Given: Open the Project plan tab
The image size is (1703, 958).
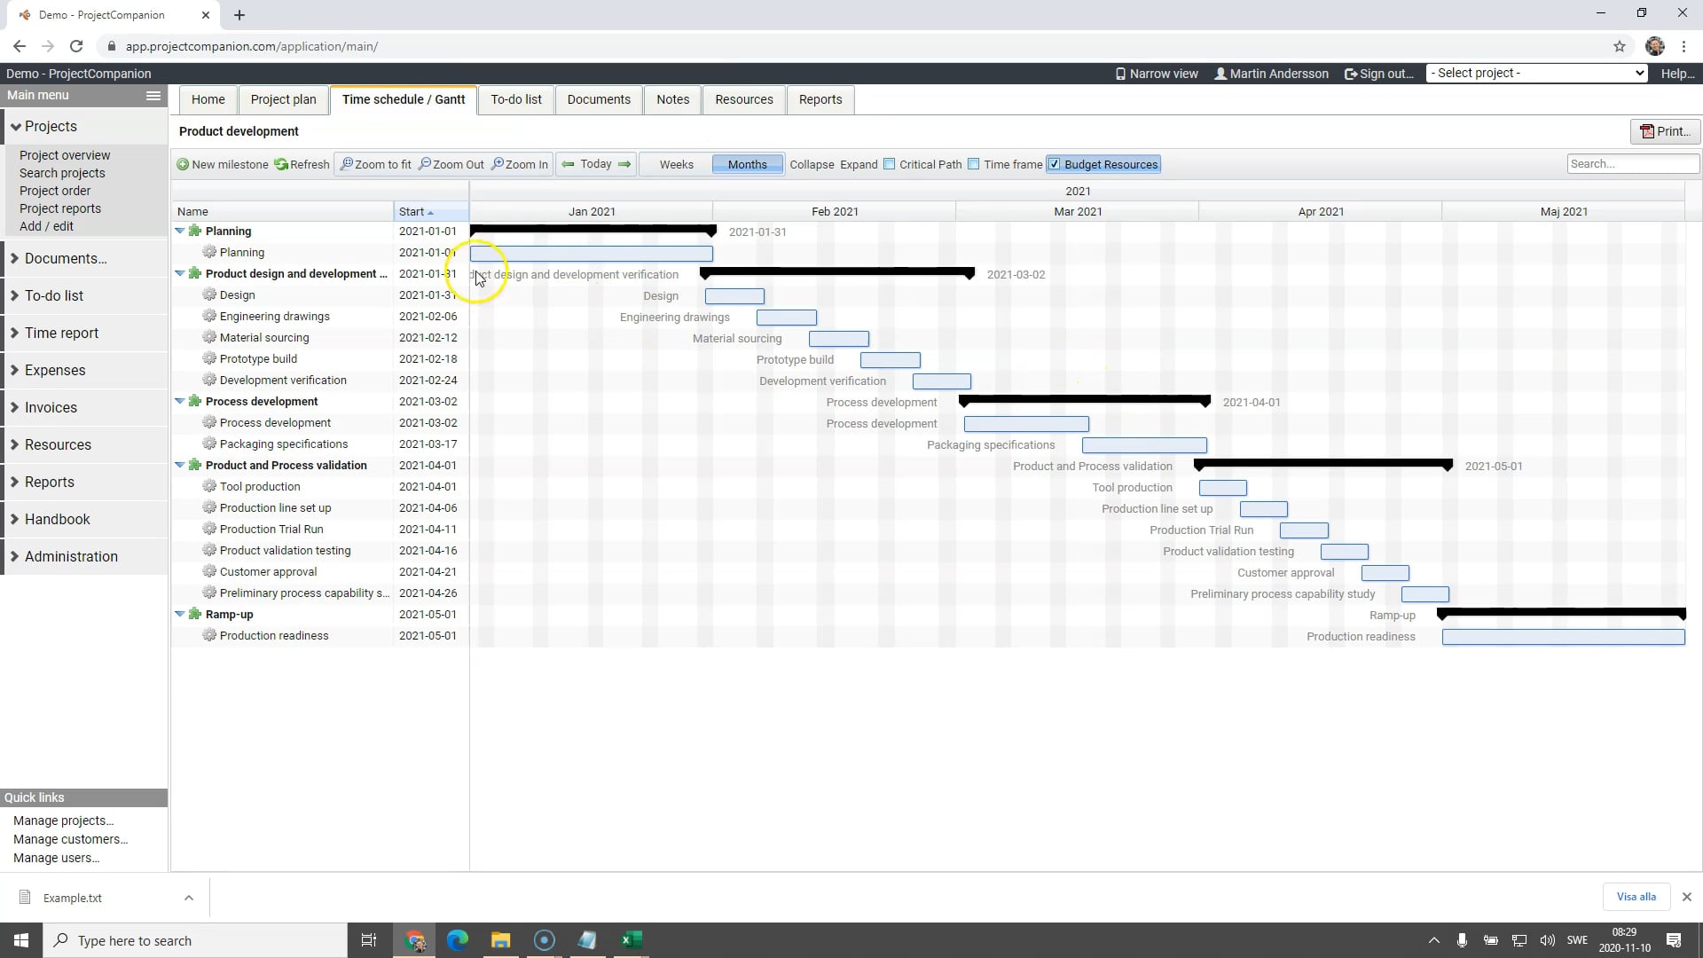Looking at the screenshot, I should pyautogui.click(x=283, y=99).
